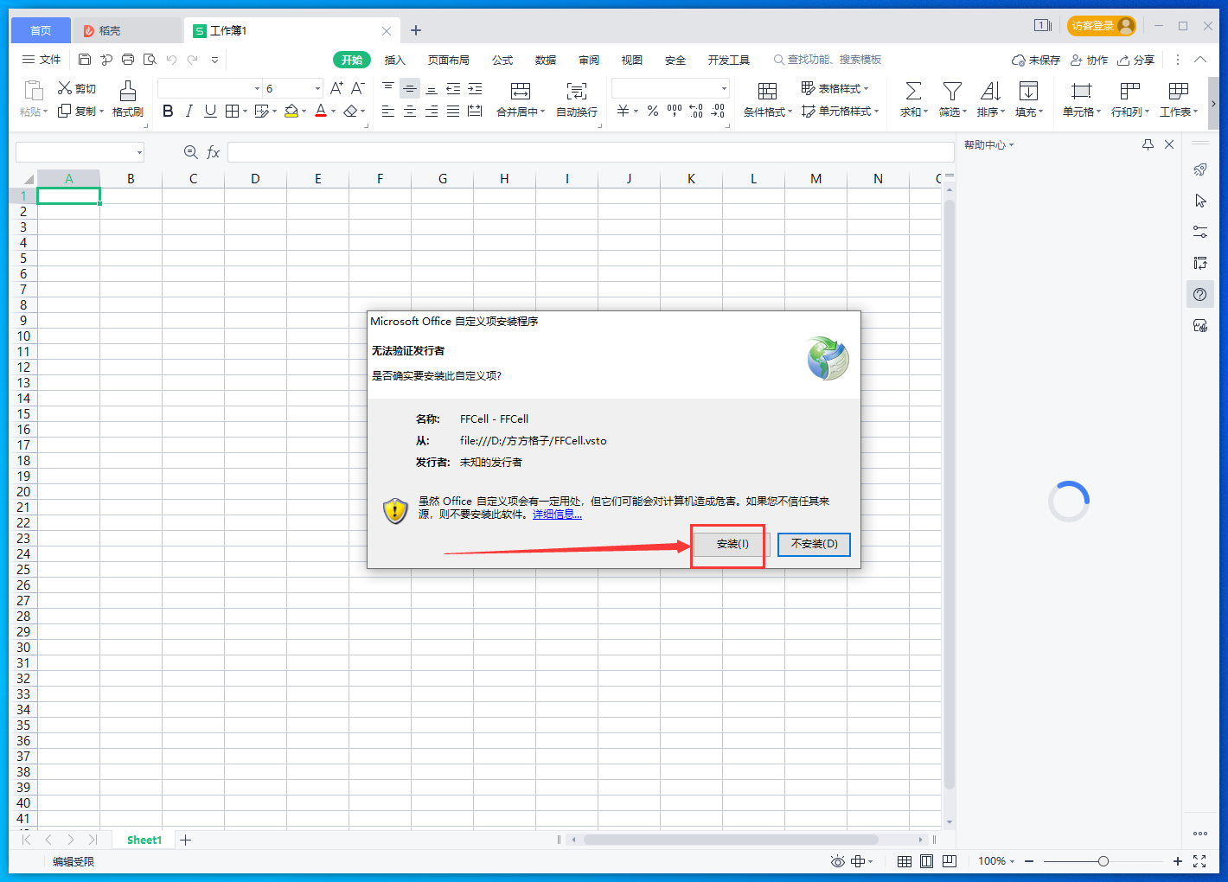Click the Fill icon in ribbon

1028,91
